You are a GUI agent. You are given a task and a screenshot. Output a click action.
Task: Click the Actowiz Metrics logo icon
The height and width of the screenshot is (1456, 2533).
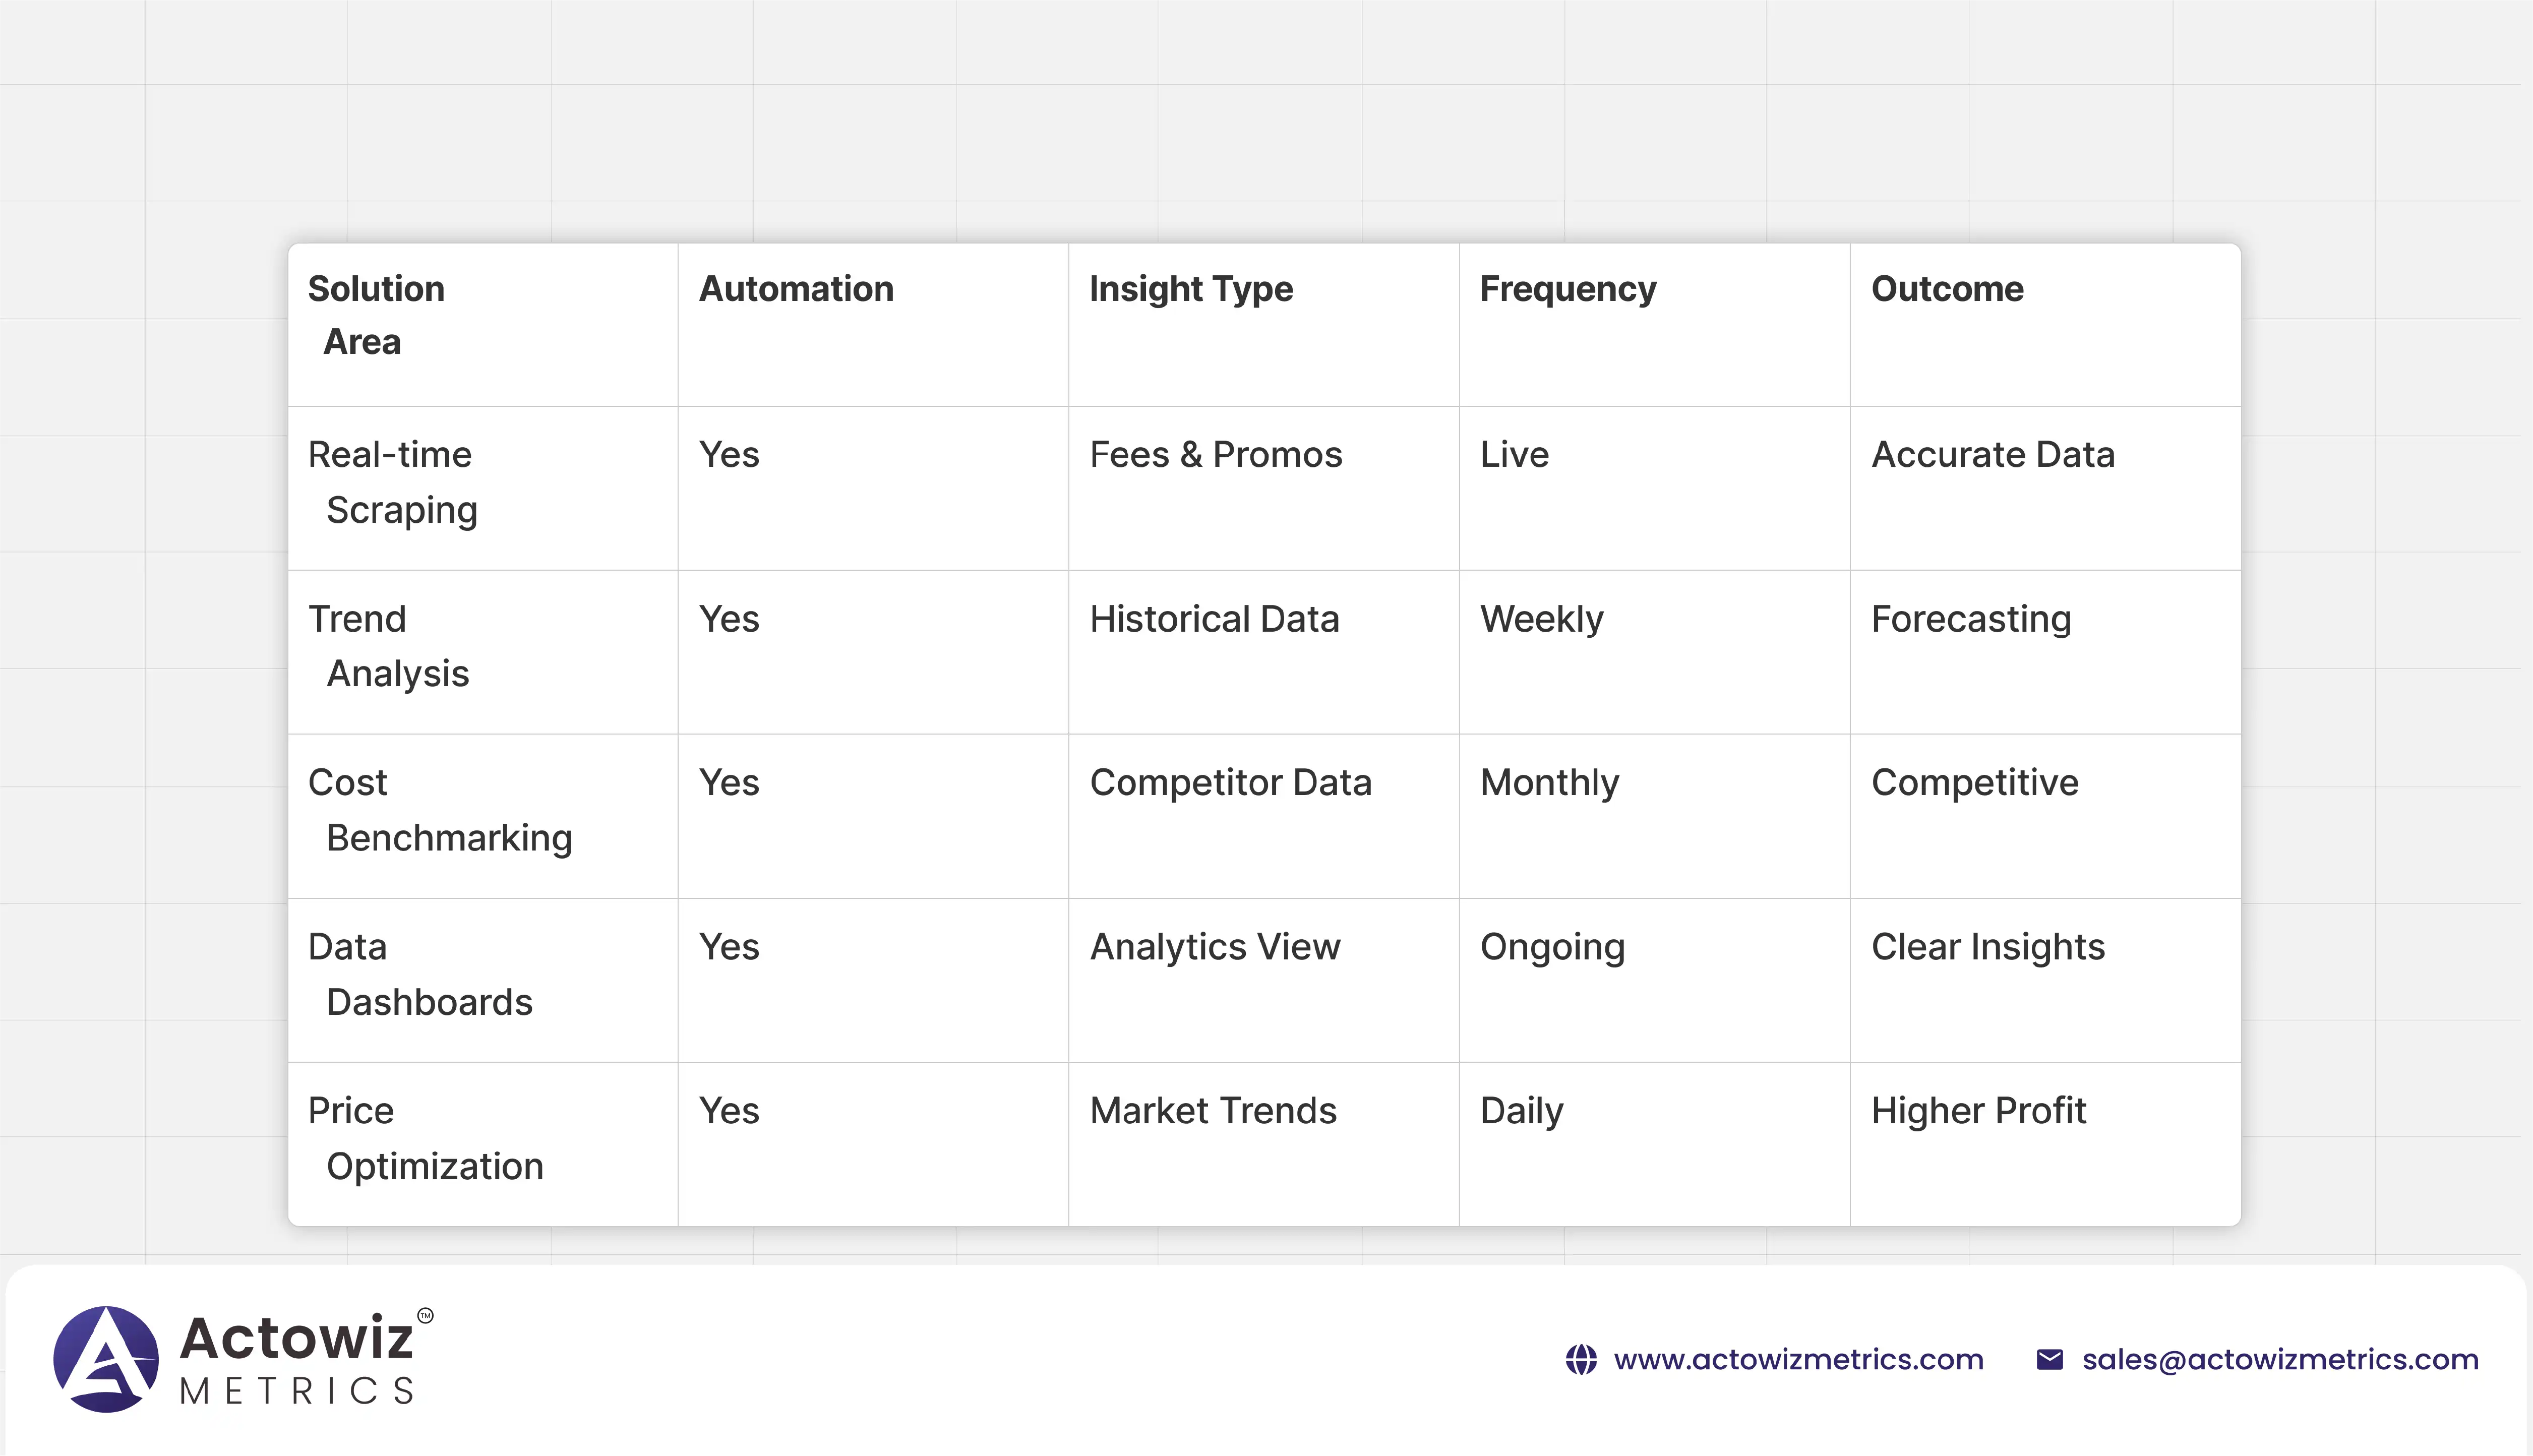coord(106,1359)
